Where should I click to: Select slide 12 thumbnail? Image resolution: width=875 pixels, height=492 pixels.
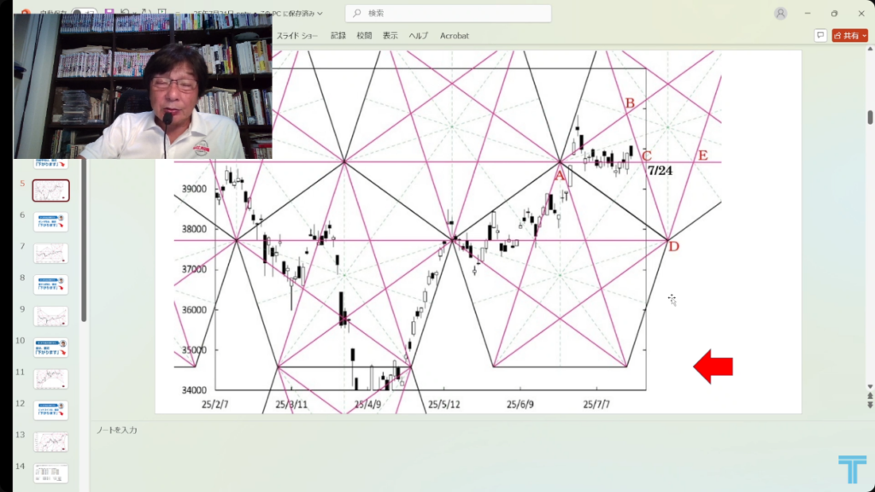[x=50, y=410]
